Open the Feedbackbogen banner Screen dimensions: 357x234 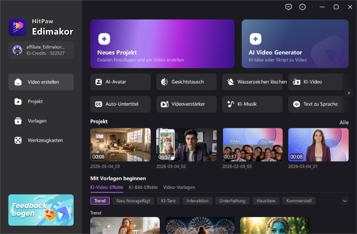point(41,210)
